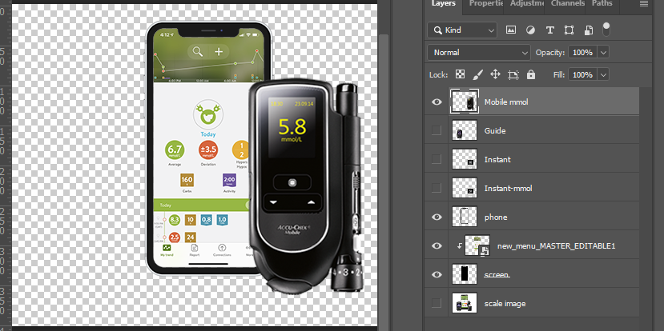
Task: Open the Normal blend mode dropdown
Action: click(479, 53)
